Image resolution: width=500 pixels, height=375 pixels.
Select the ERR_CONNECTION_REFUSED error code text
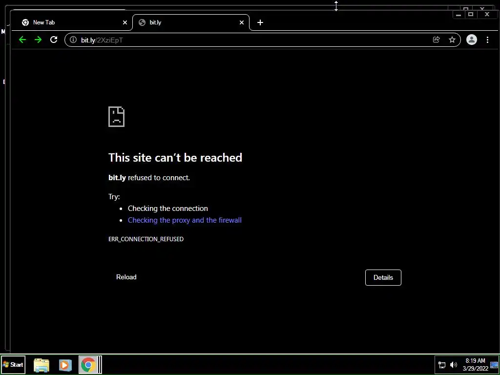click(146, 239)
